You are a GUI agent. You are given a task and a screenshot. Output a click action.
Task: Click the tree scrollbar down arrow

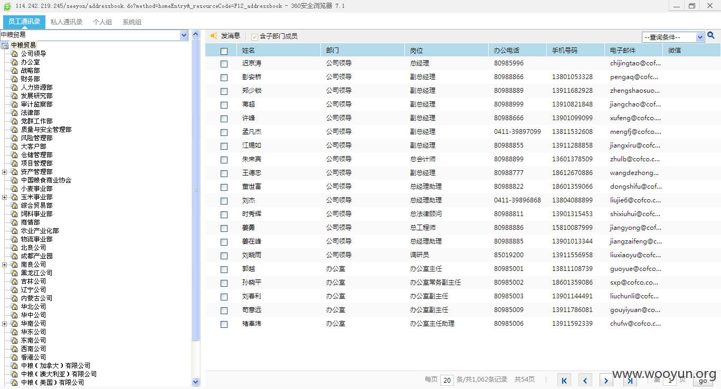tap(196, 382)
